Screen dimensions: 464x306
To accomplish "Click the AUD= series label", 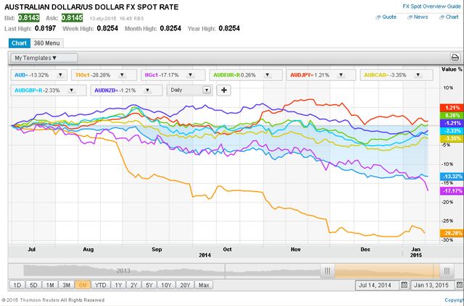I will [21, 75].
